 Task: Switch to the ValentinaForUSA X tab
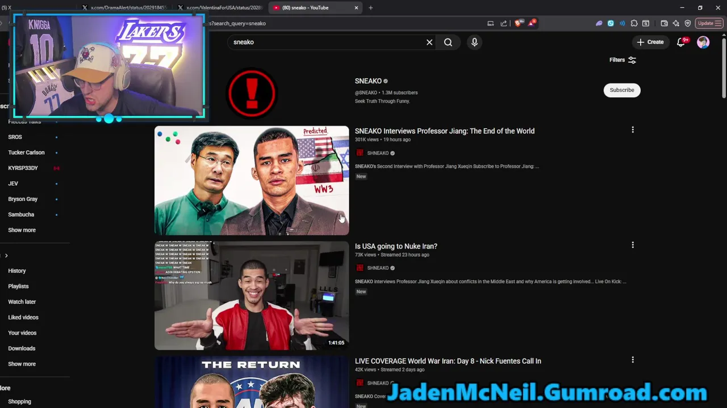point(220,7)
